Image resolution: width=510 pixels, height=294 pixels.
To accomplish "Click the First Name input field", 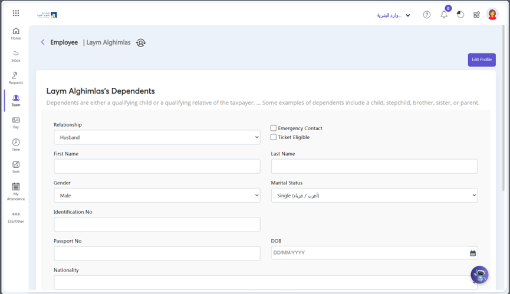I will [x=157, y=166].
